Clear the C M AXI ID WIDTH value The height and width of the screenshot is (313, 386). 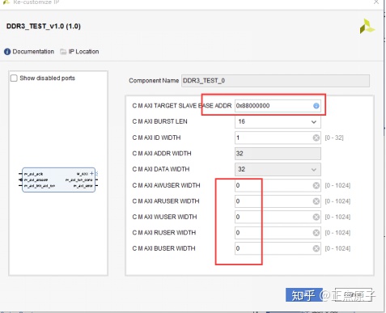point(316,137)
